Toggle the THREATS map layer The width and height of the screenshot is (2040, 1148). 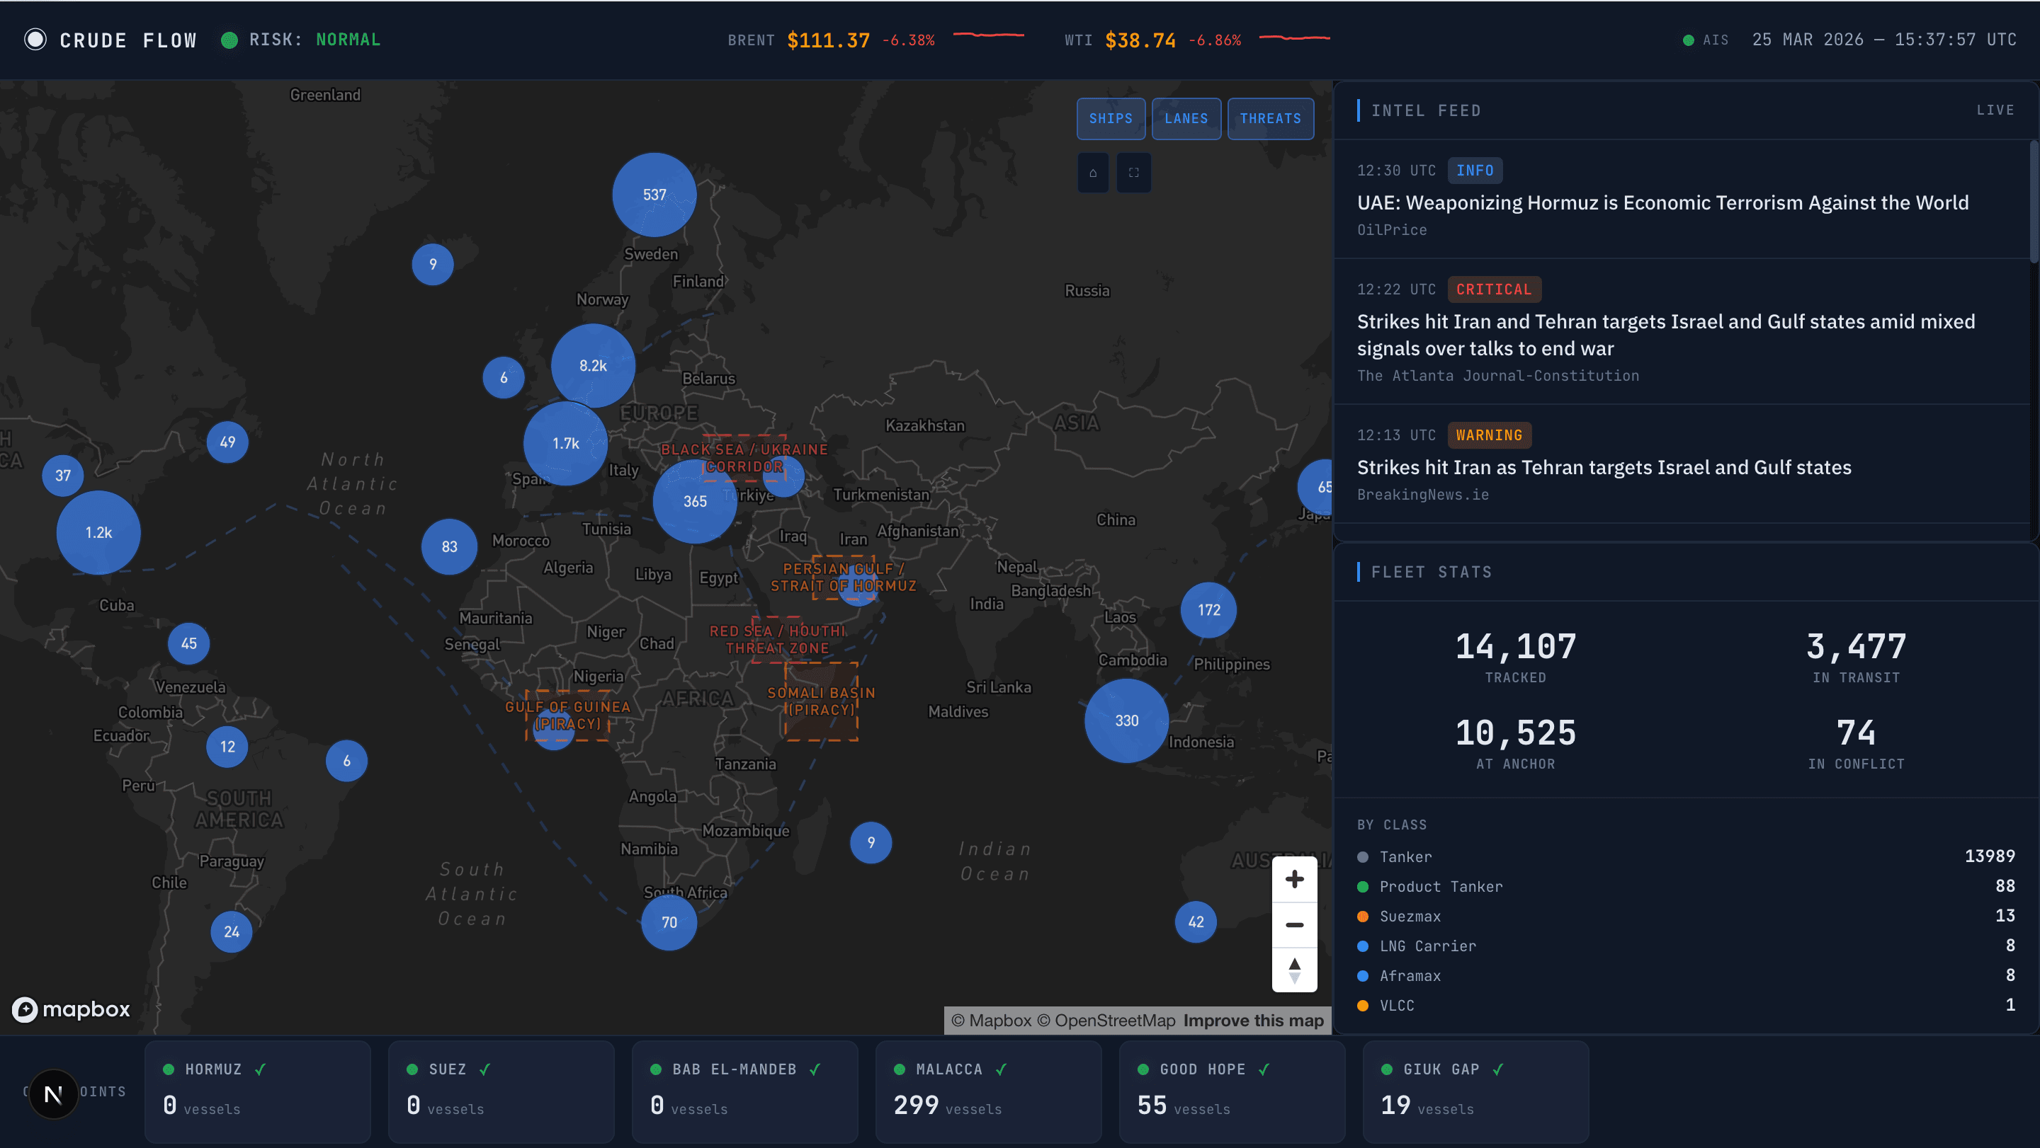point(1270,119)
